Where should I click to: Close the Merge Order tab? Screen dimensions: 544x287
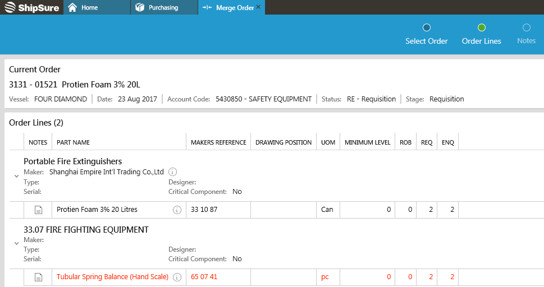tap(258, 7)
